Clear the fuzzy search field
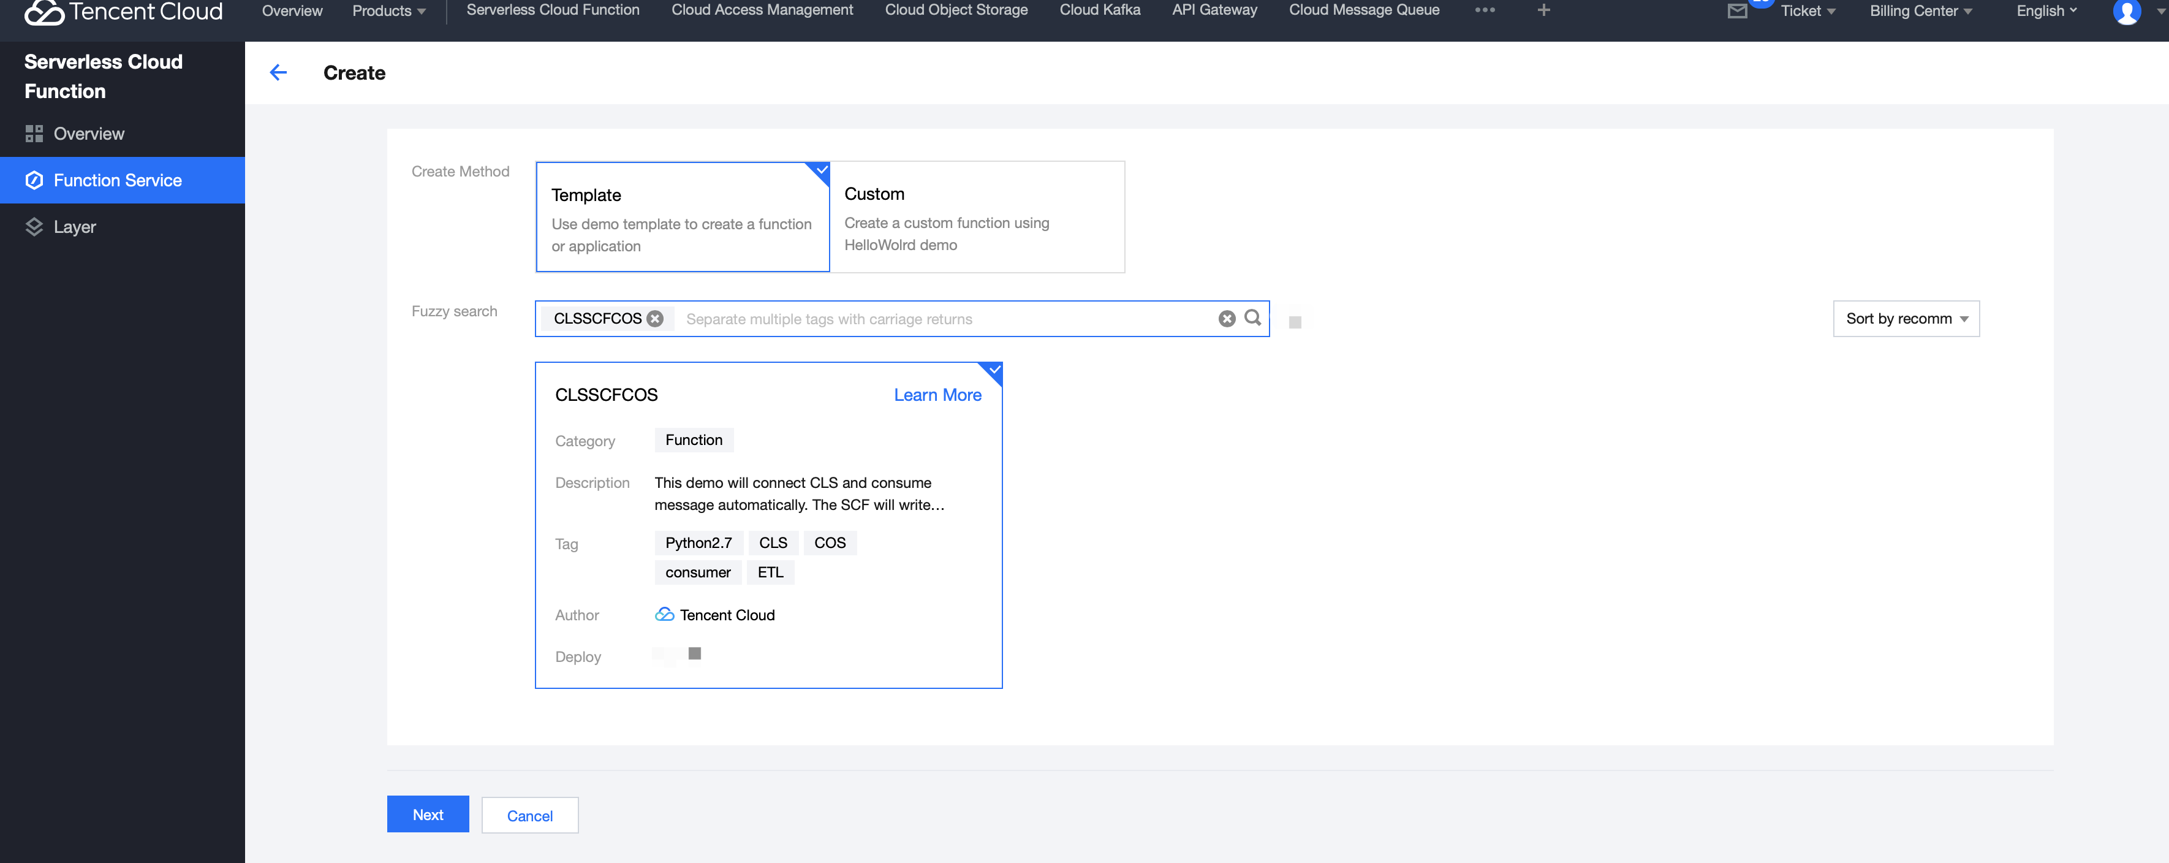Image resolution: width=2169 pixels, height=863 pixels. 1226,319
